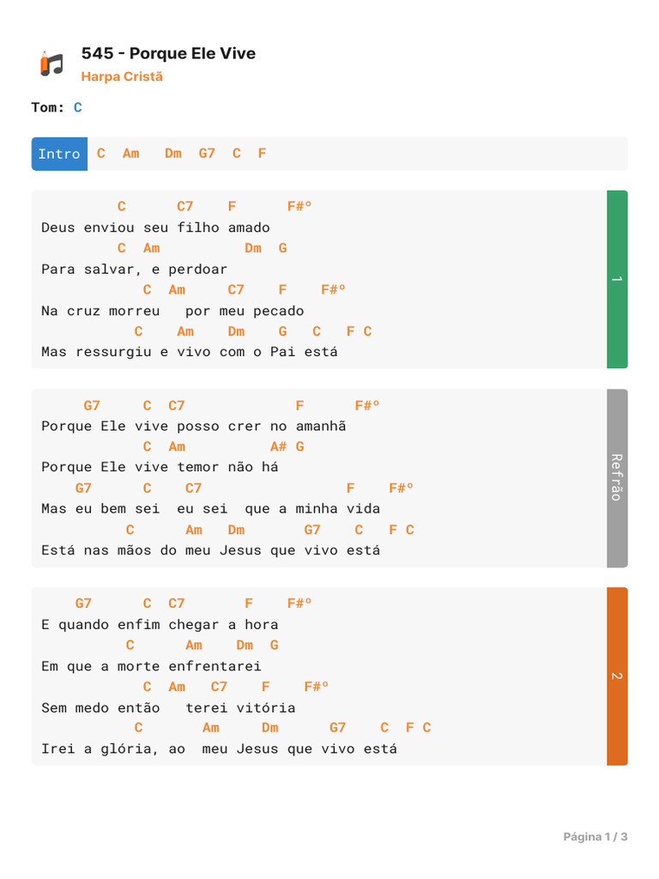Click the A# chord in the Refrão section

click(x=278, y=446)
